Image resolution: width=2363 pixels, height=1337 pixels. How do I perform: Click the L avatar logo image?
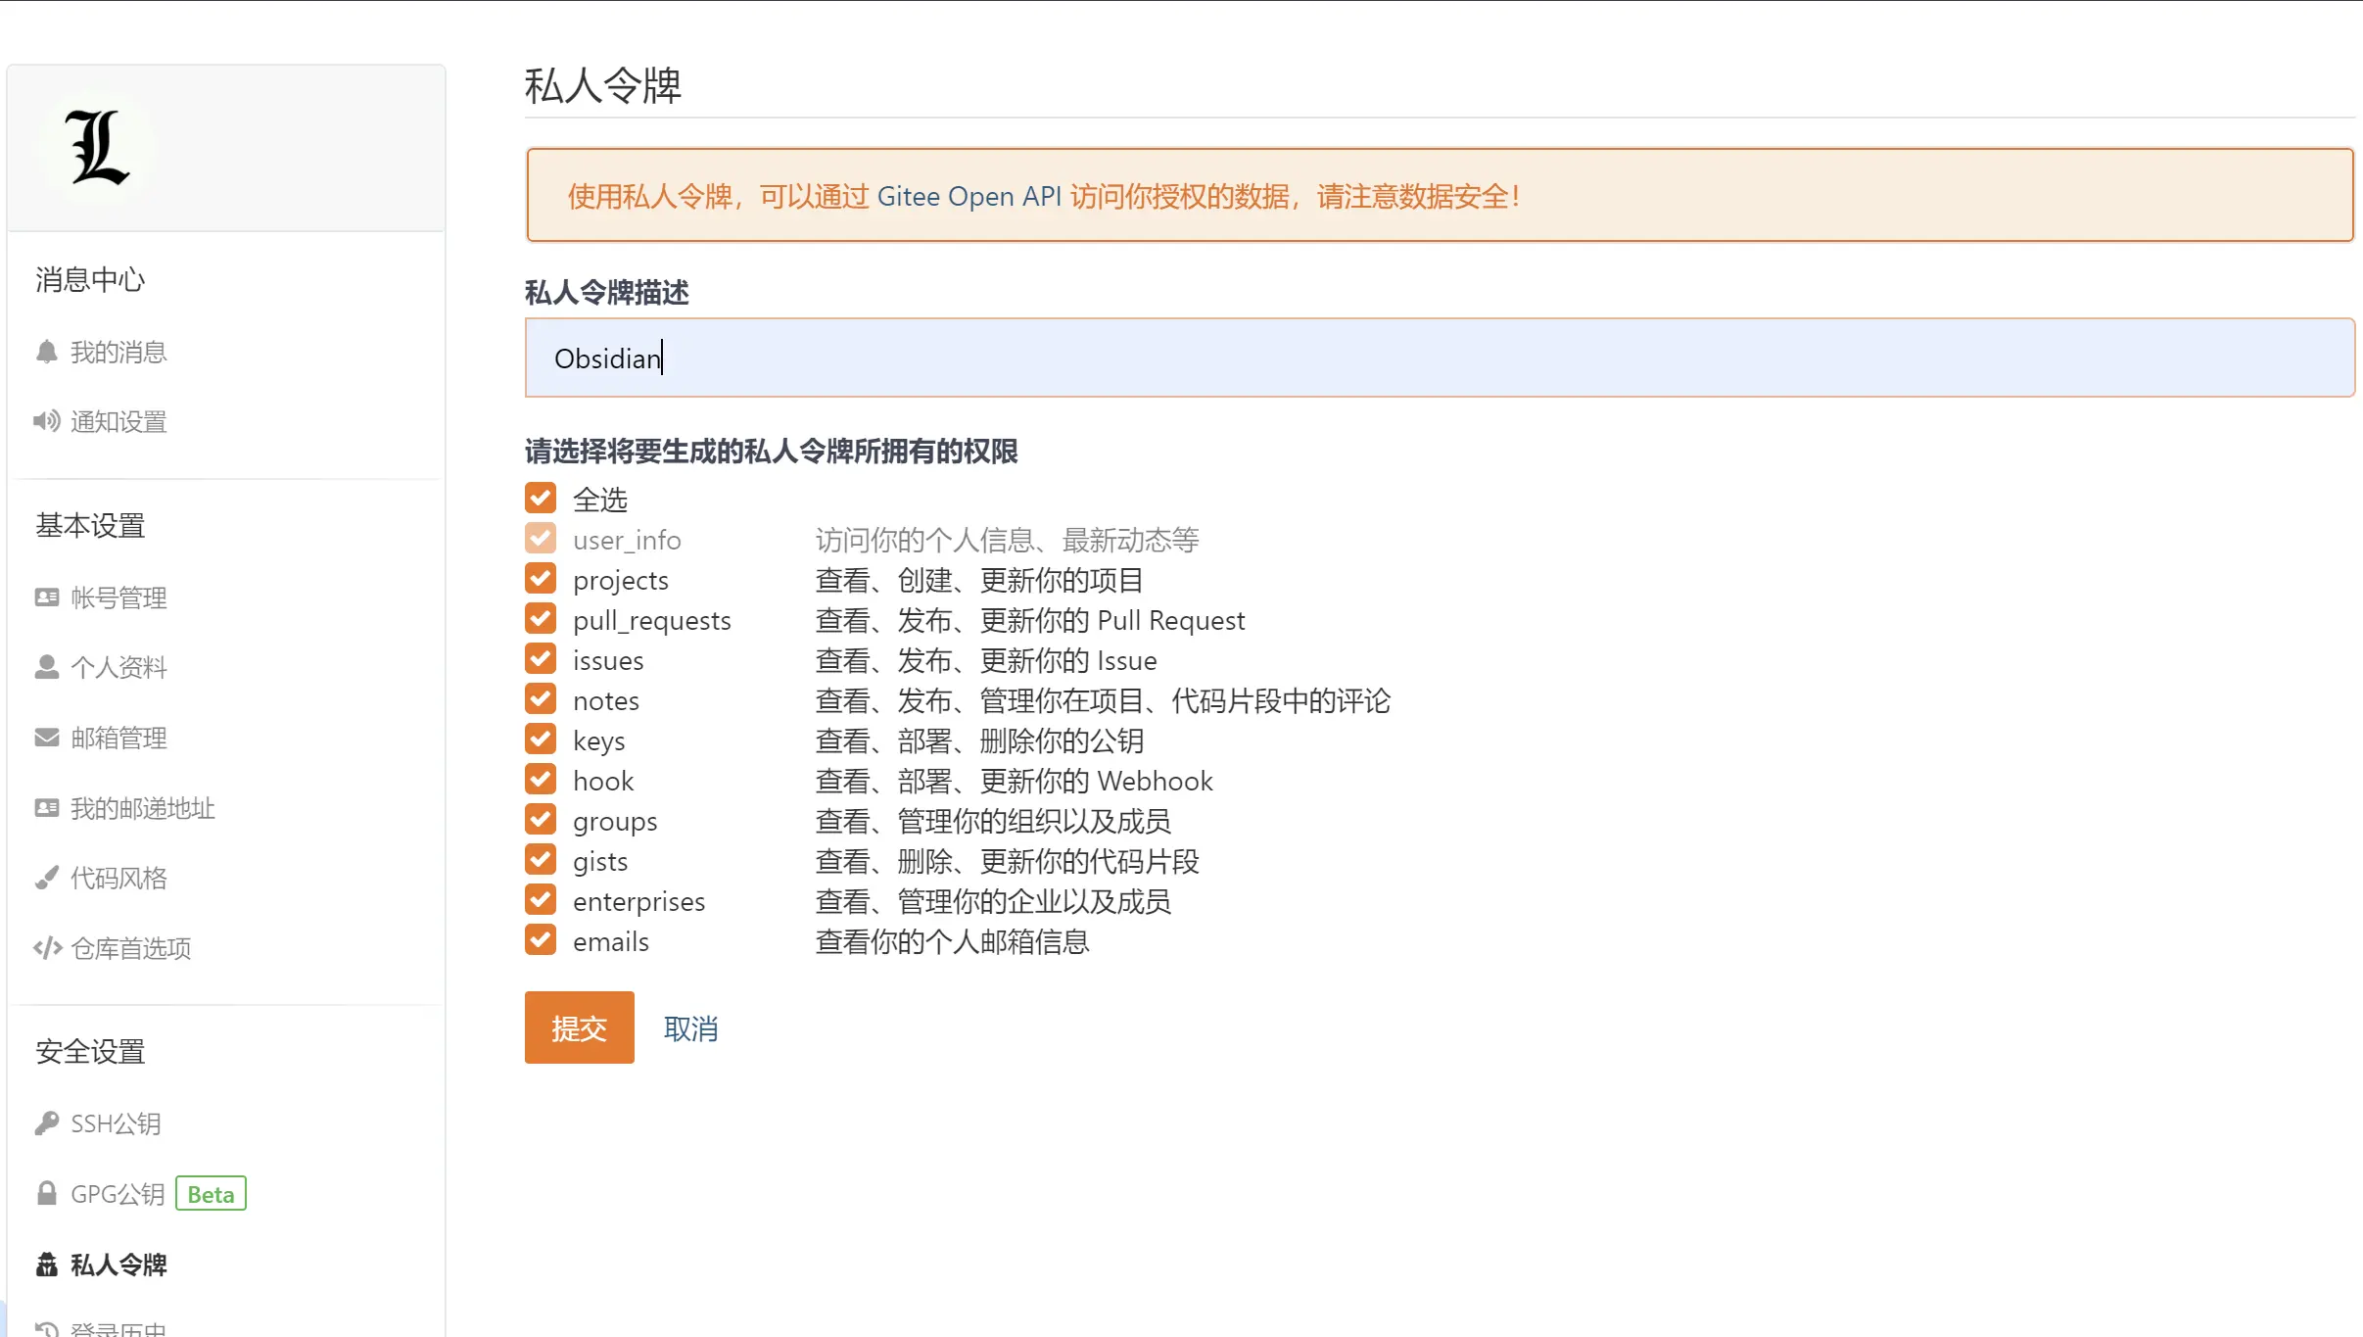pyautogui.click(x=97, y=147)
